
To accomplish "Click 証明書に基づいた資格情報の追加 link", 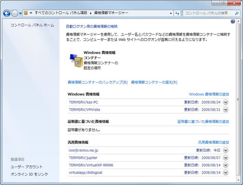I will point(203,121).
